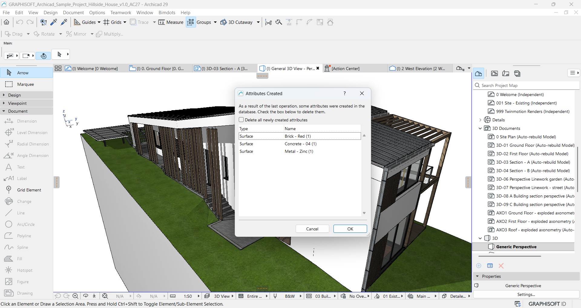Click the Search Project Map field
The height and width of the screenshot is (308, 581).
click(527, 85)
